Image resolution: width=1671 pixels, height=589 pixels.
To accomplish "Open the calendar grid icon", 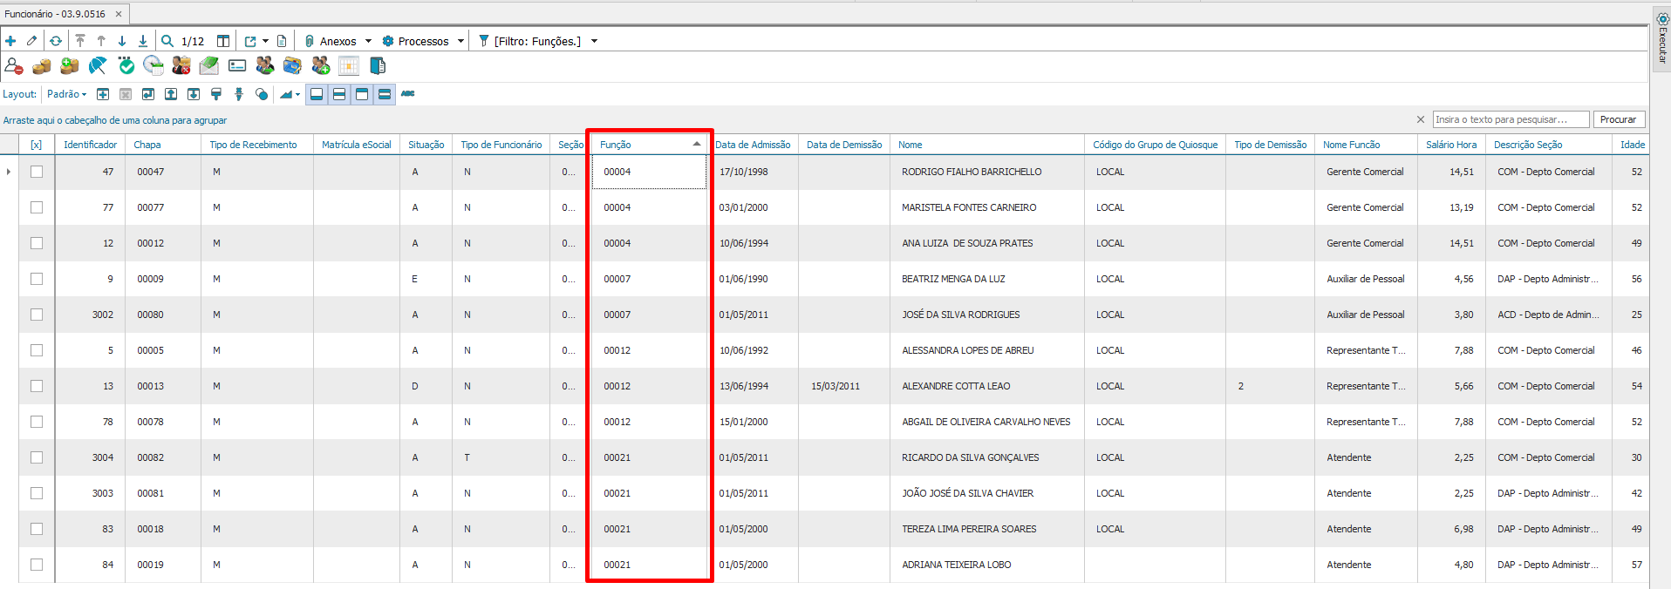I will (x=349, y=65).
